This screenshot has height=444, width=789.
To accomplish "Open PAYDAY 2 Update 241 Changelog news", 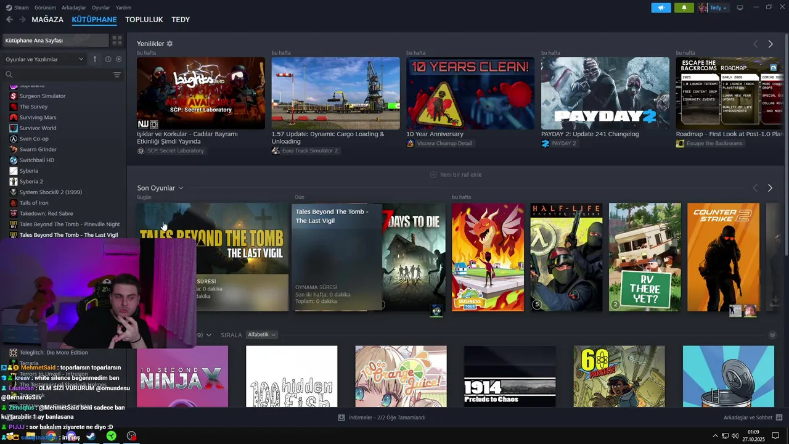I will [x=605, y=93].
